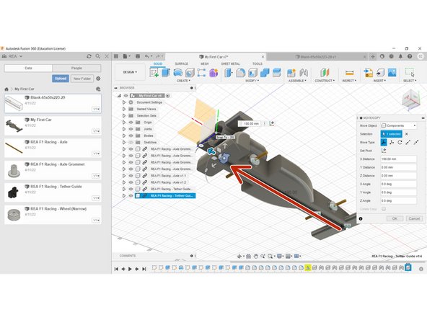Open the CREATE menu dropdown
Viewport: 427px width, 320px height.
pos(183,81)
